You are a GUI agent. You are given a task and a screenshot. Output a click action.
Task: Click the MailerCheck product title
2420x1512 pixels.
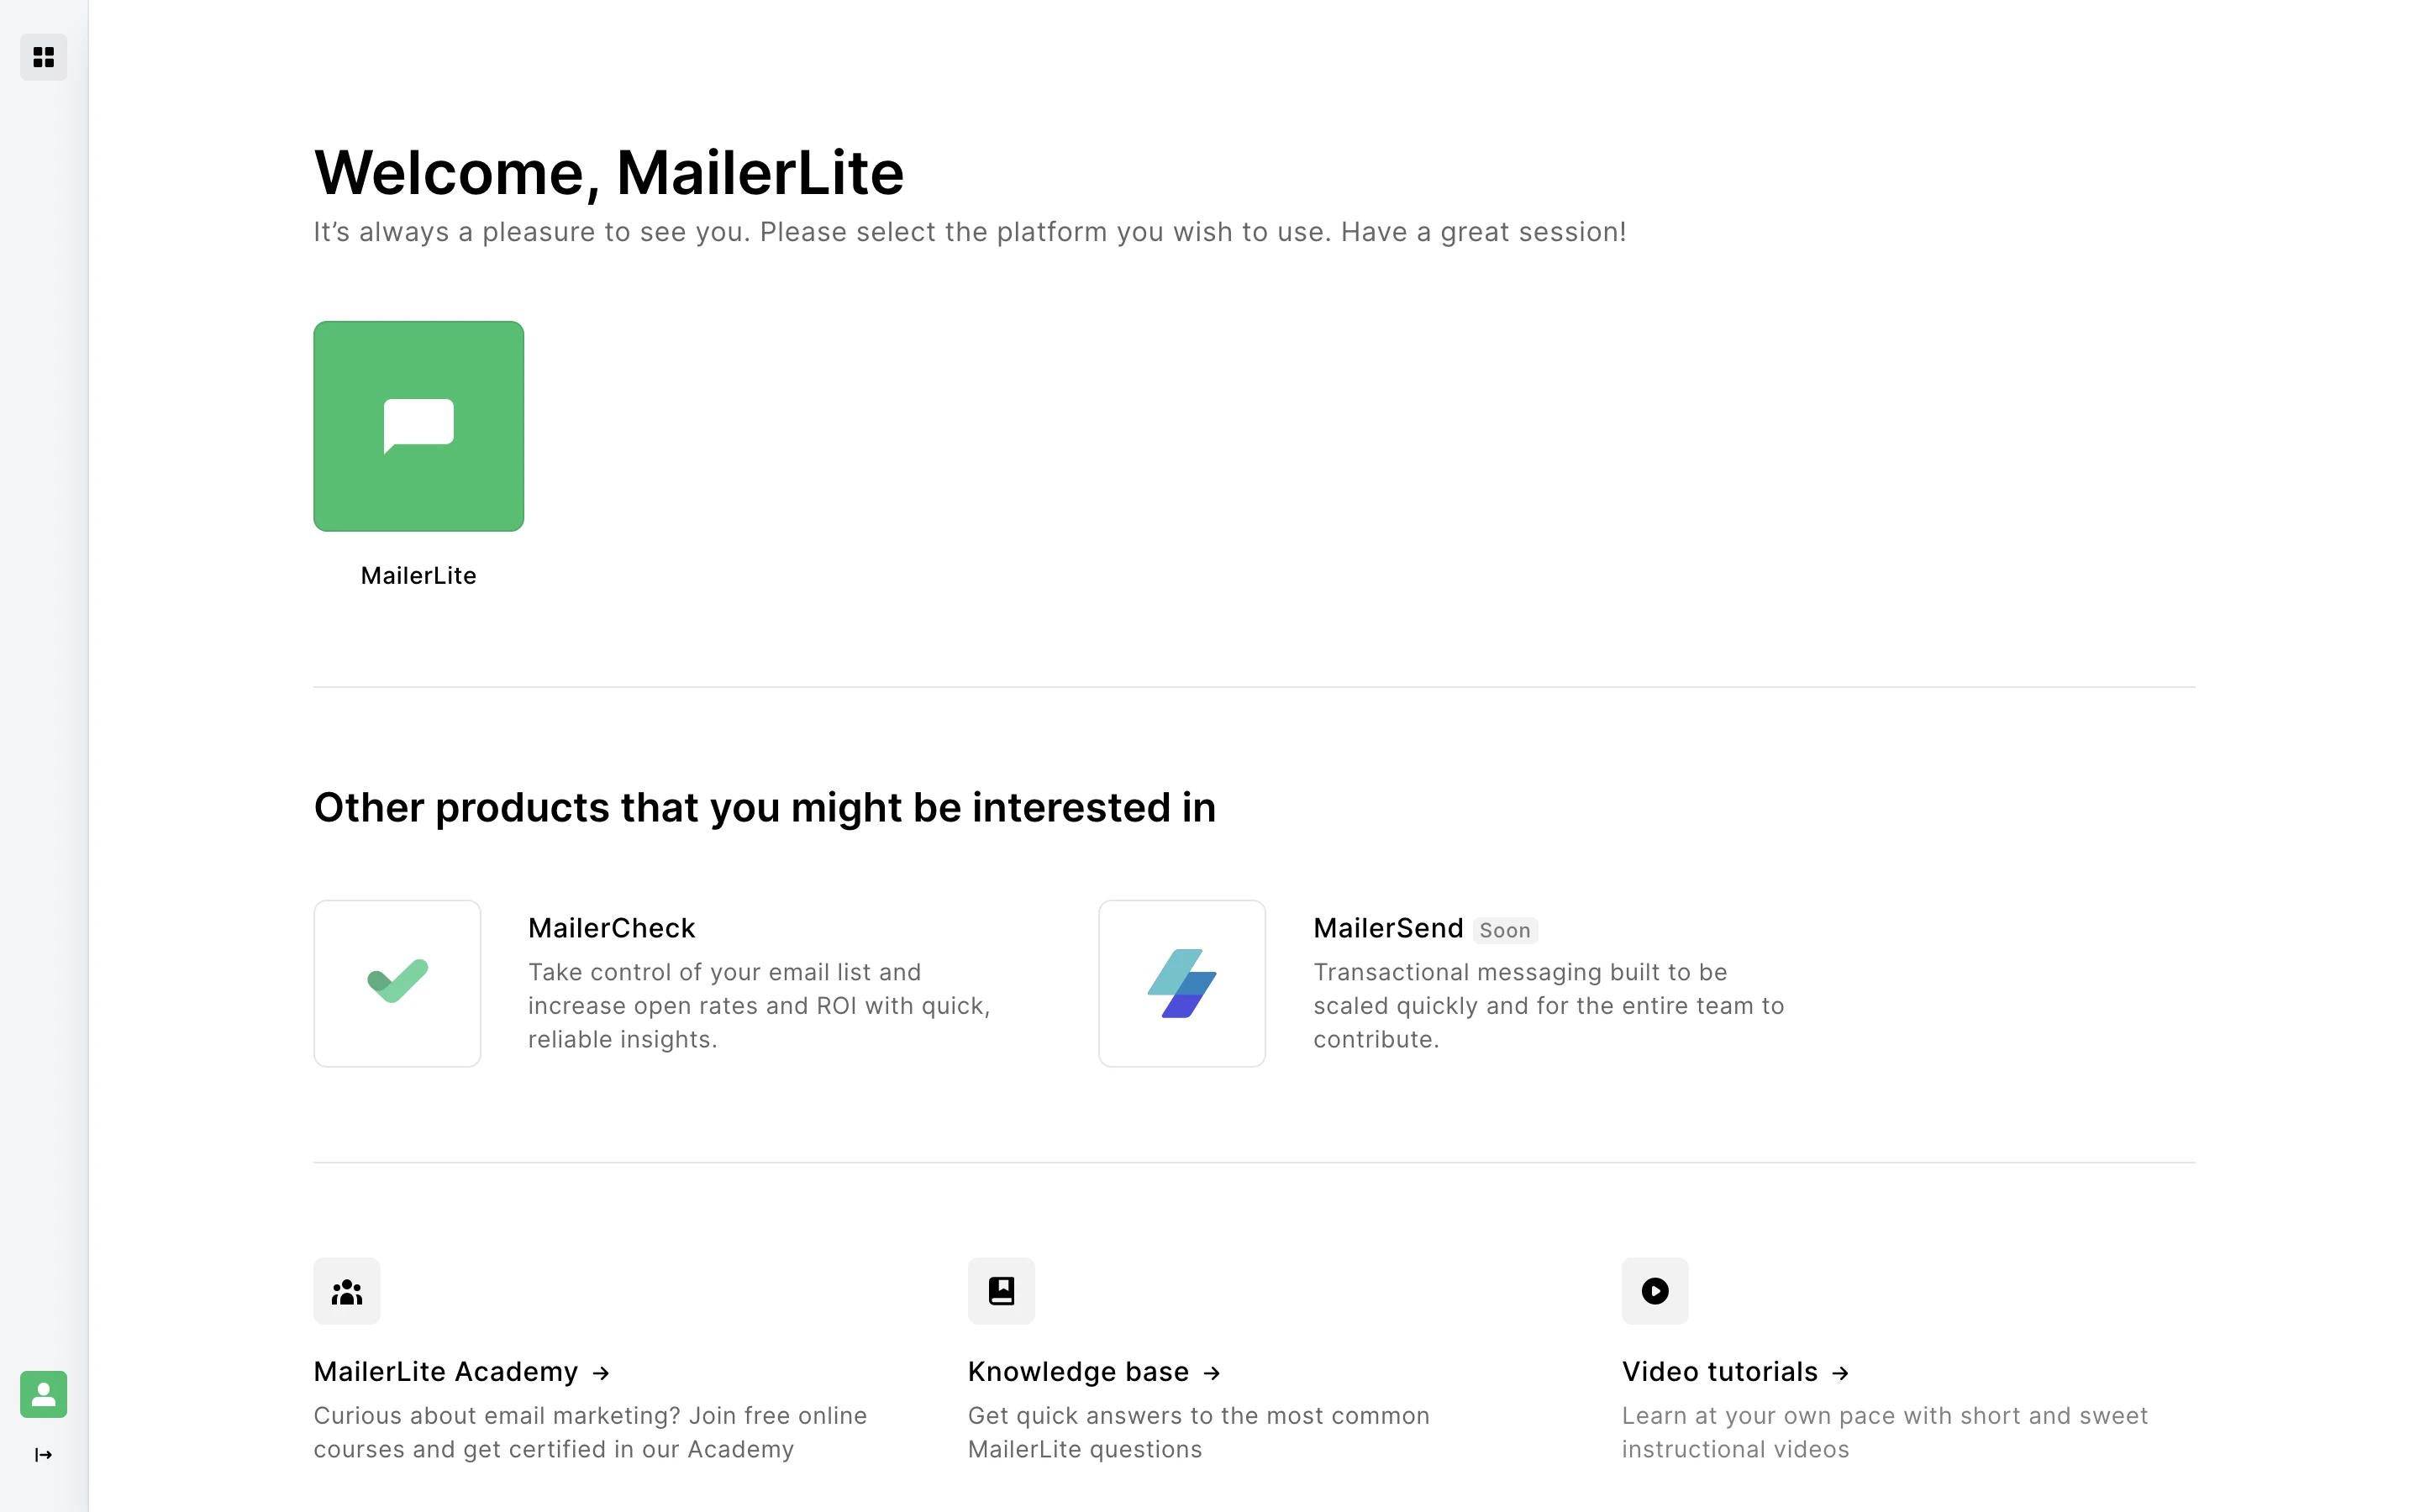(x=611, y=928)
